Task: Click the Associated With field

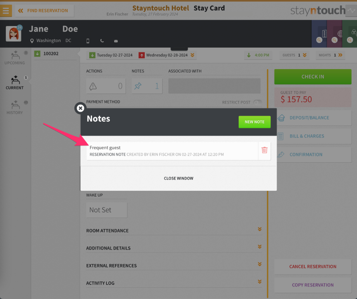Action: pos(214,86)
